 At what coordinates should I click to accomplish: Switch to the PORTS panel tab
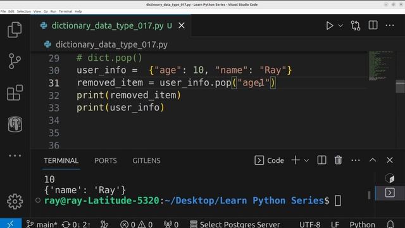pos(106,160)
